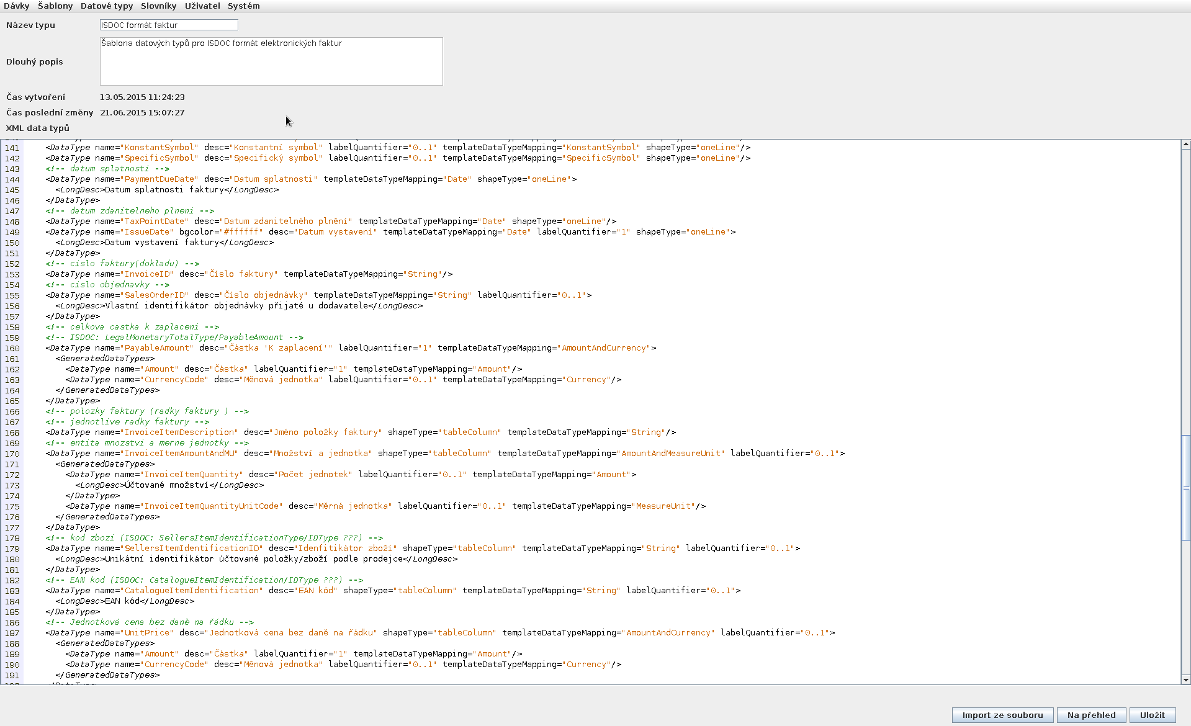This screenshot has width=1191, height=726.
Task: Click 'InvoiceItemAmountAndMU' name value
Action: click(x=179, y=454)
